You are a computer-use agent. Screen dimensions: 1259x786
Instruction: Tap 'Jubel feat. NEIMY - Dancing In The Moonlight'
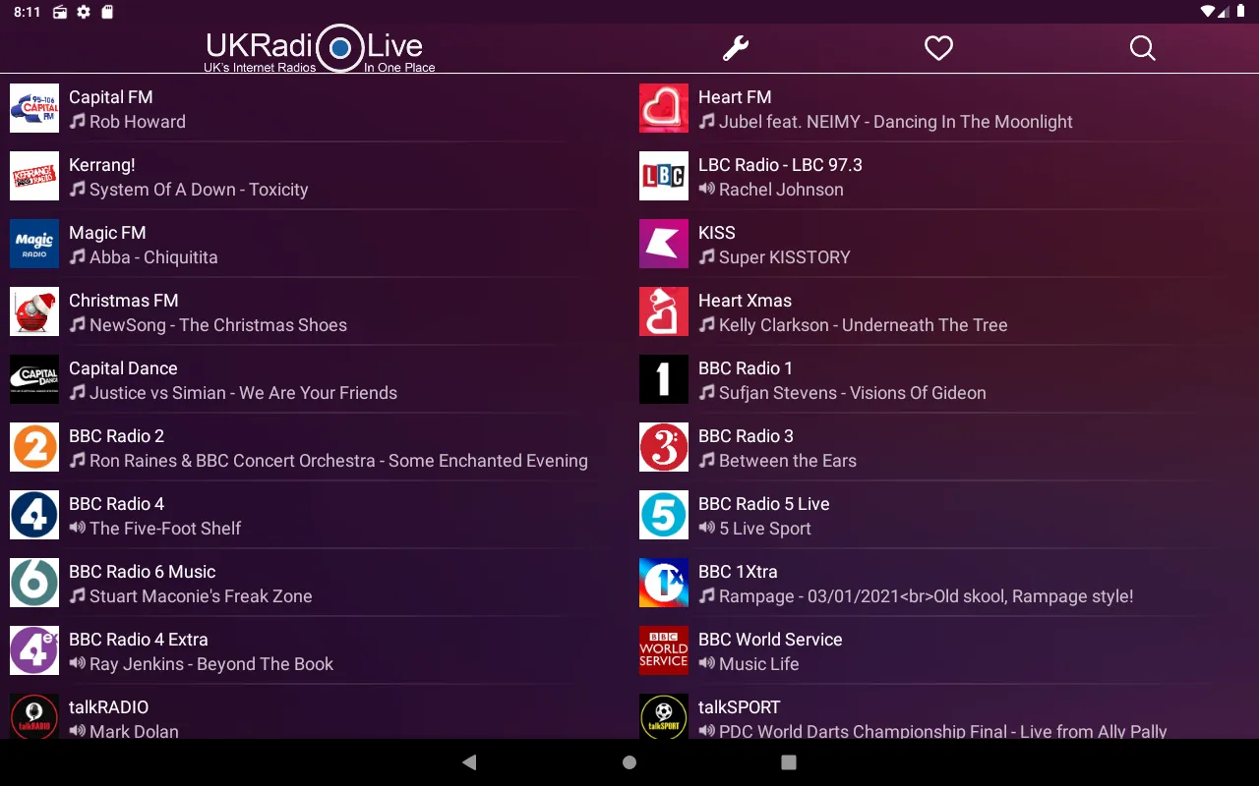(x=896, y=122)
